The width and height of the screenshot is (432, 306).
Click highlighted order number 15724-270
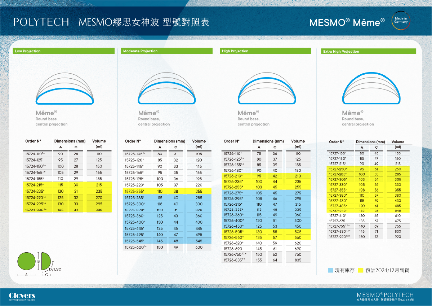tap(35, 198)
